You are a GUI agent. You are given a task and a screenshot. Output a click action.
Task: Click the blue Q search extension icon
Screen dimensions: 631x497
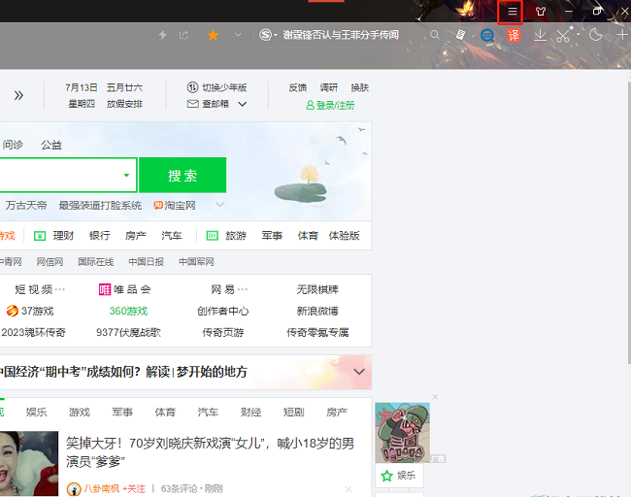click(x=487, y=35)
